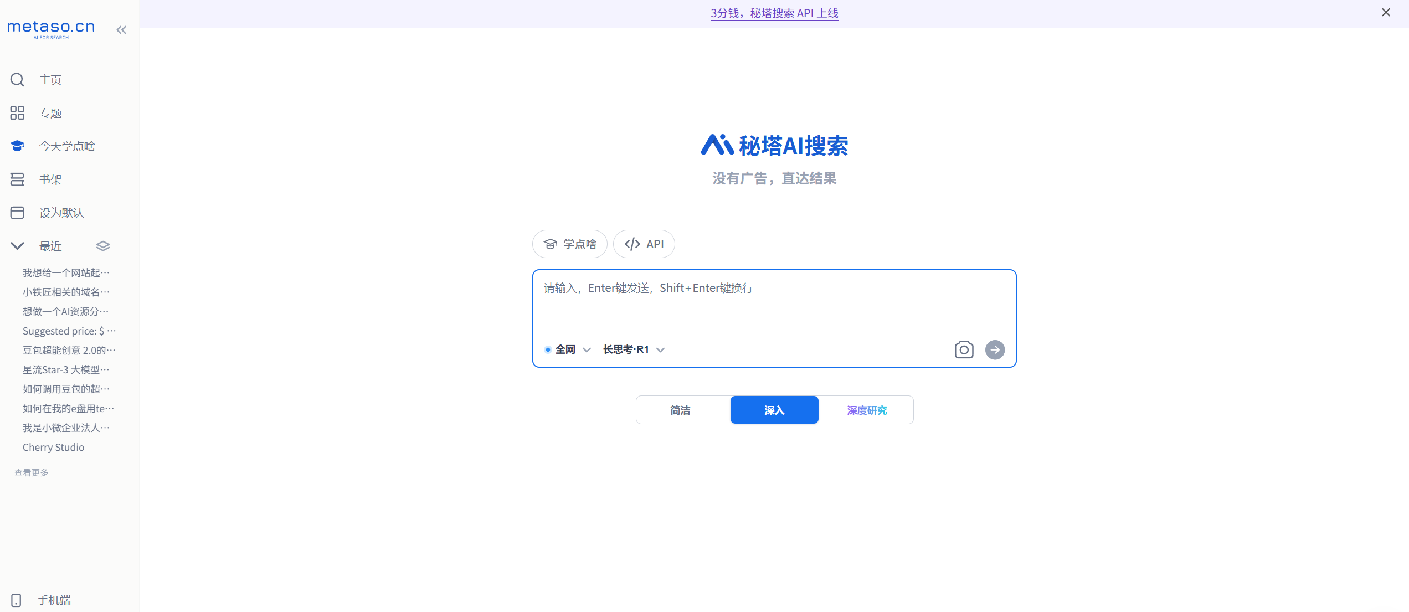This screenshot has height=612, width=1409.
Task: Open the API announcement banner link
Action: [774, 13]
